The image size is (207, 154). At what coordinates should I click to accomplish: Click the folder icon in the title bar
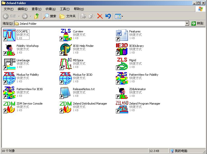(4, 3)
